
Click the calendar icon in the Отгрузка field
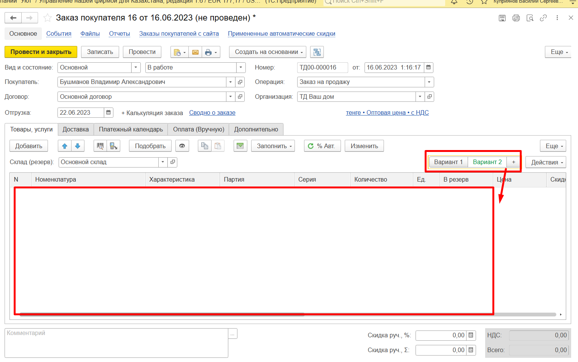(x=108, y=113)
